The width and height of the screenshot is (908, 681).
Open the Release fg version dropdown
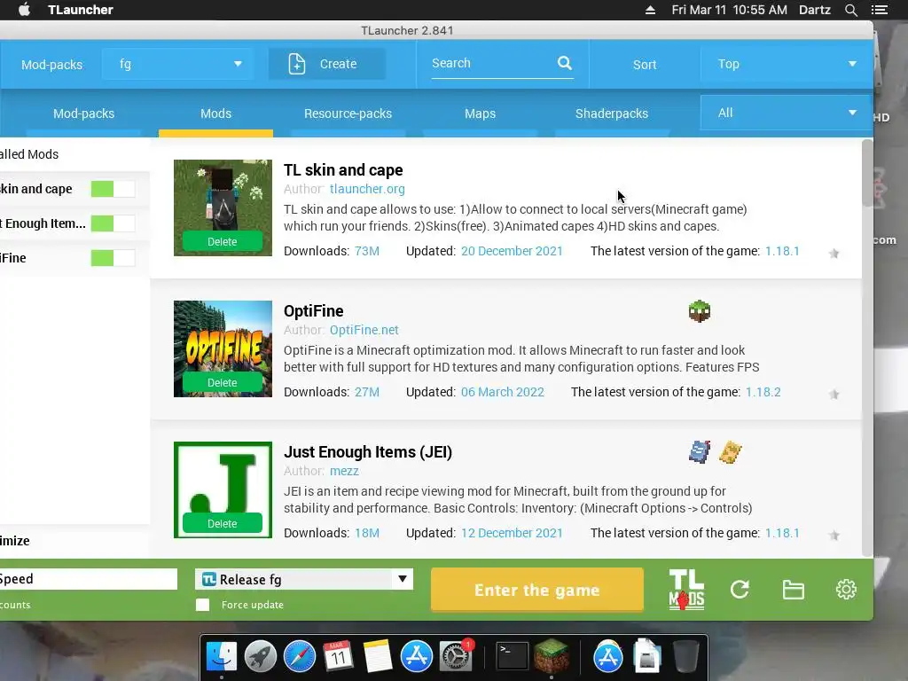click(x=304, y=579)
